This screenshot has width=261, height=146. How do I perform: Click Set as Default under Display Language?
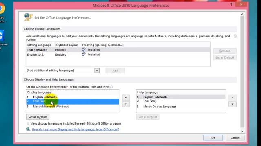pos(38,117)
